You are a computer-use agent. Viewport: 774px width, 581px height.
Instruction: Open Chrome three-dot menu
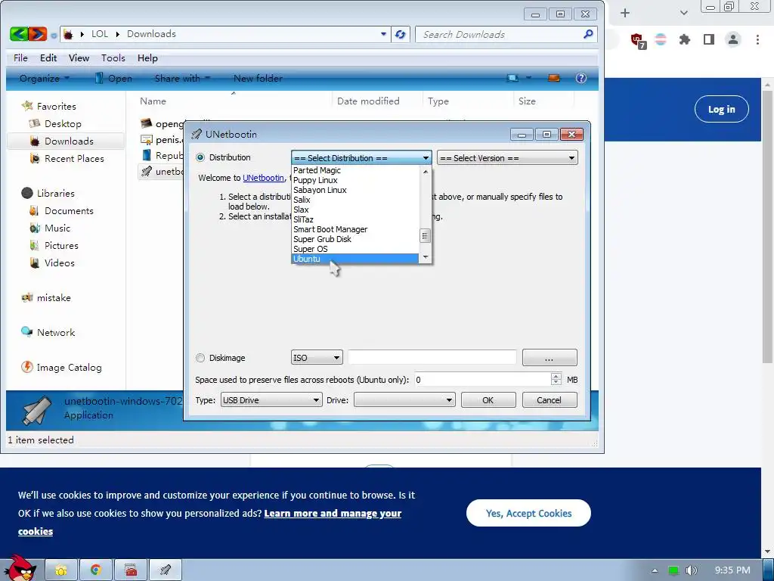point(757,39)
